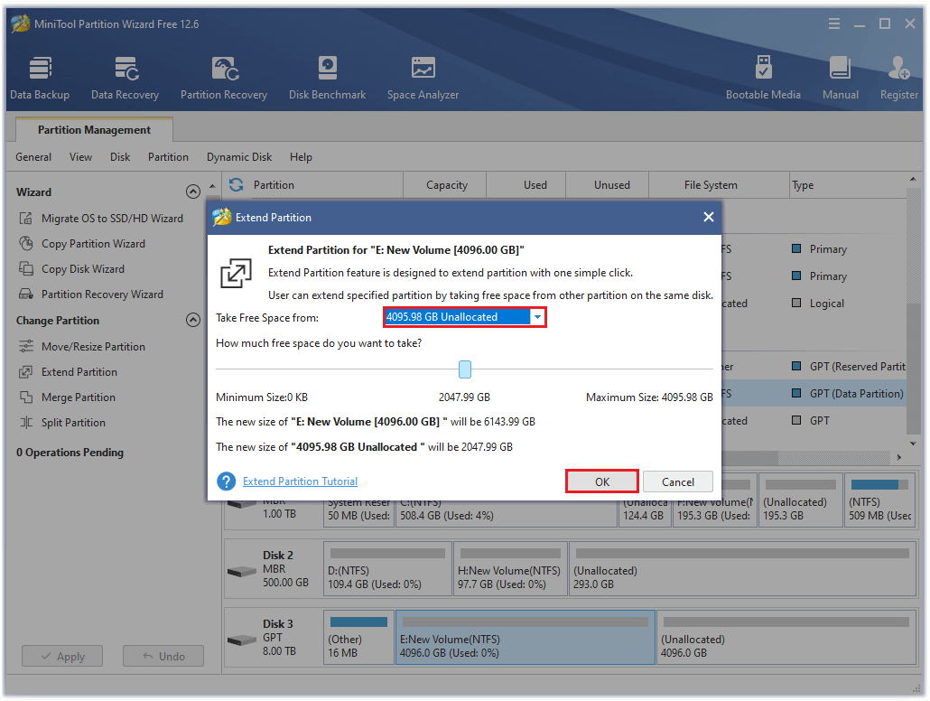
Task: Click the help question mark icon in dialog
Action: (x=226, y=481)
